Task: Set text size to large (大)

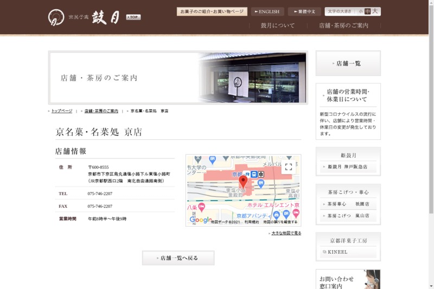Action: pyautogui.click(x=375, y=11)
